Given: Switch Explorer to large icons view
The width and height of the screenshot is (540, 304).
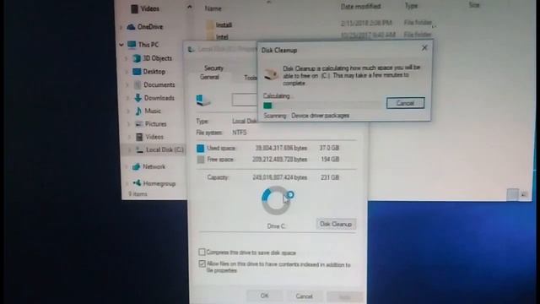Looking at the screenshot, I should tap(523, 195).
